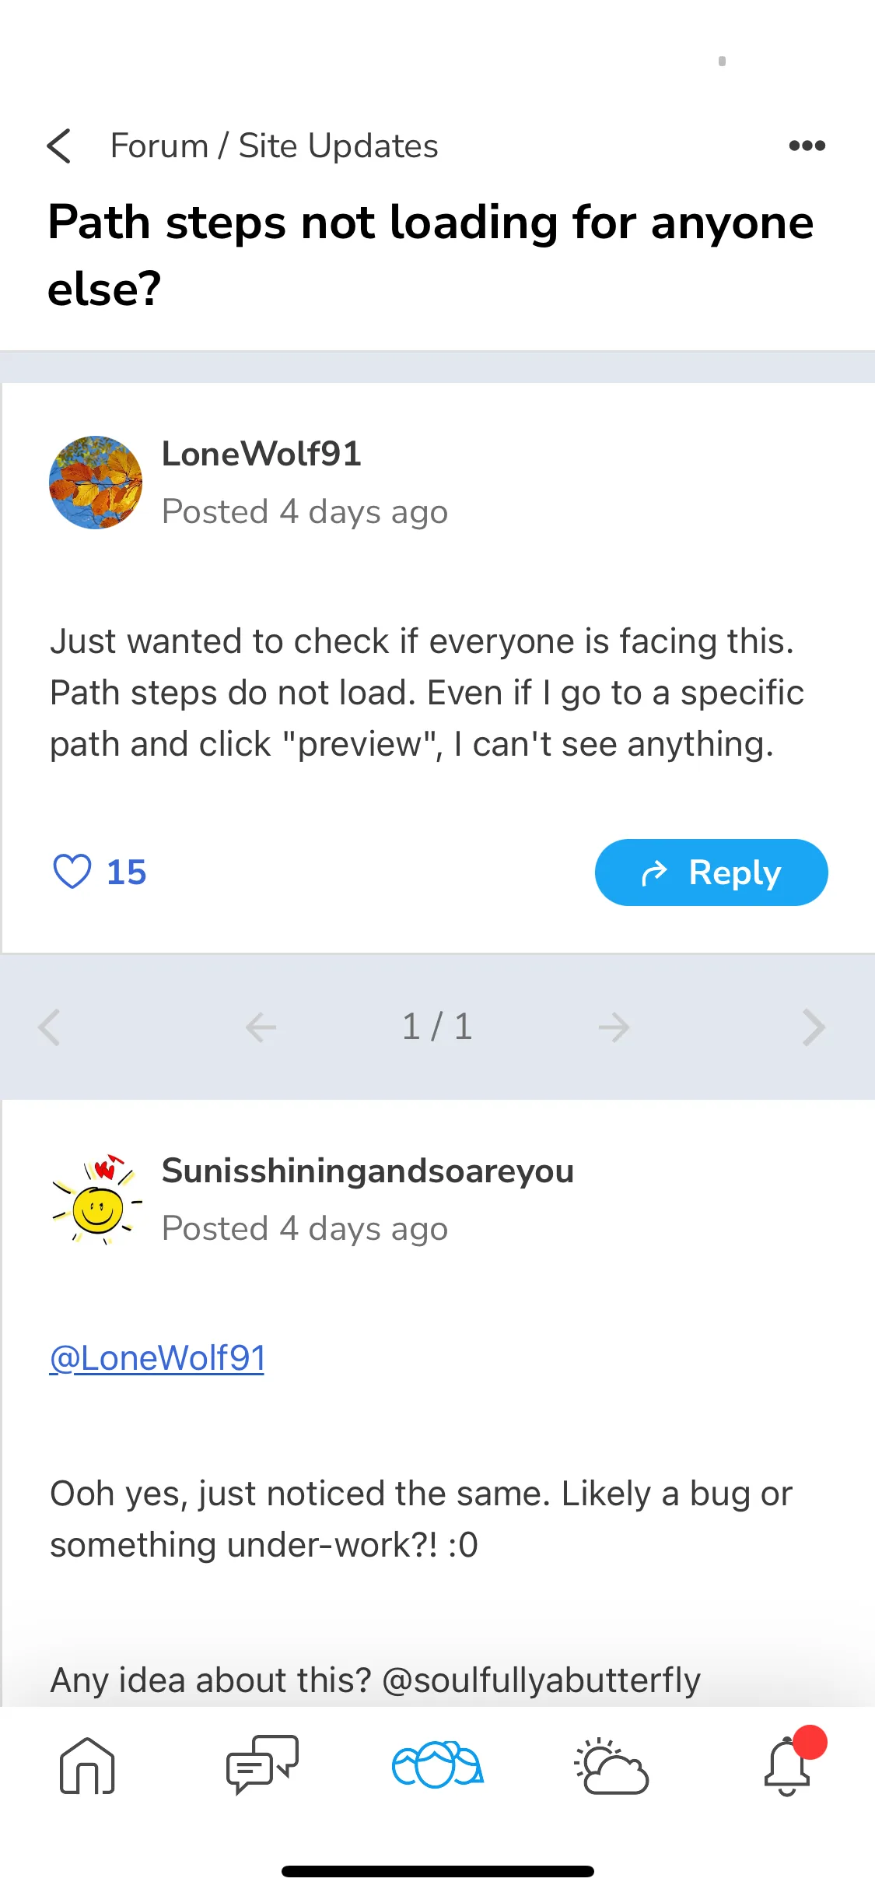Like LoneWolf91's post with the heart

point(72,872)
